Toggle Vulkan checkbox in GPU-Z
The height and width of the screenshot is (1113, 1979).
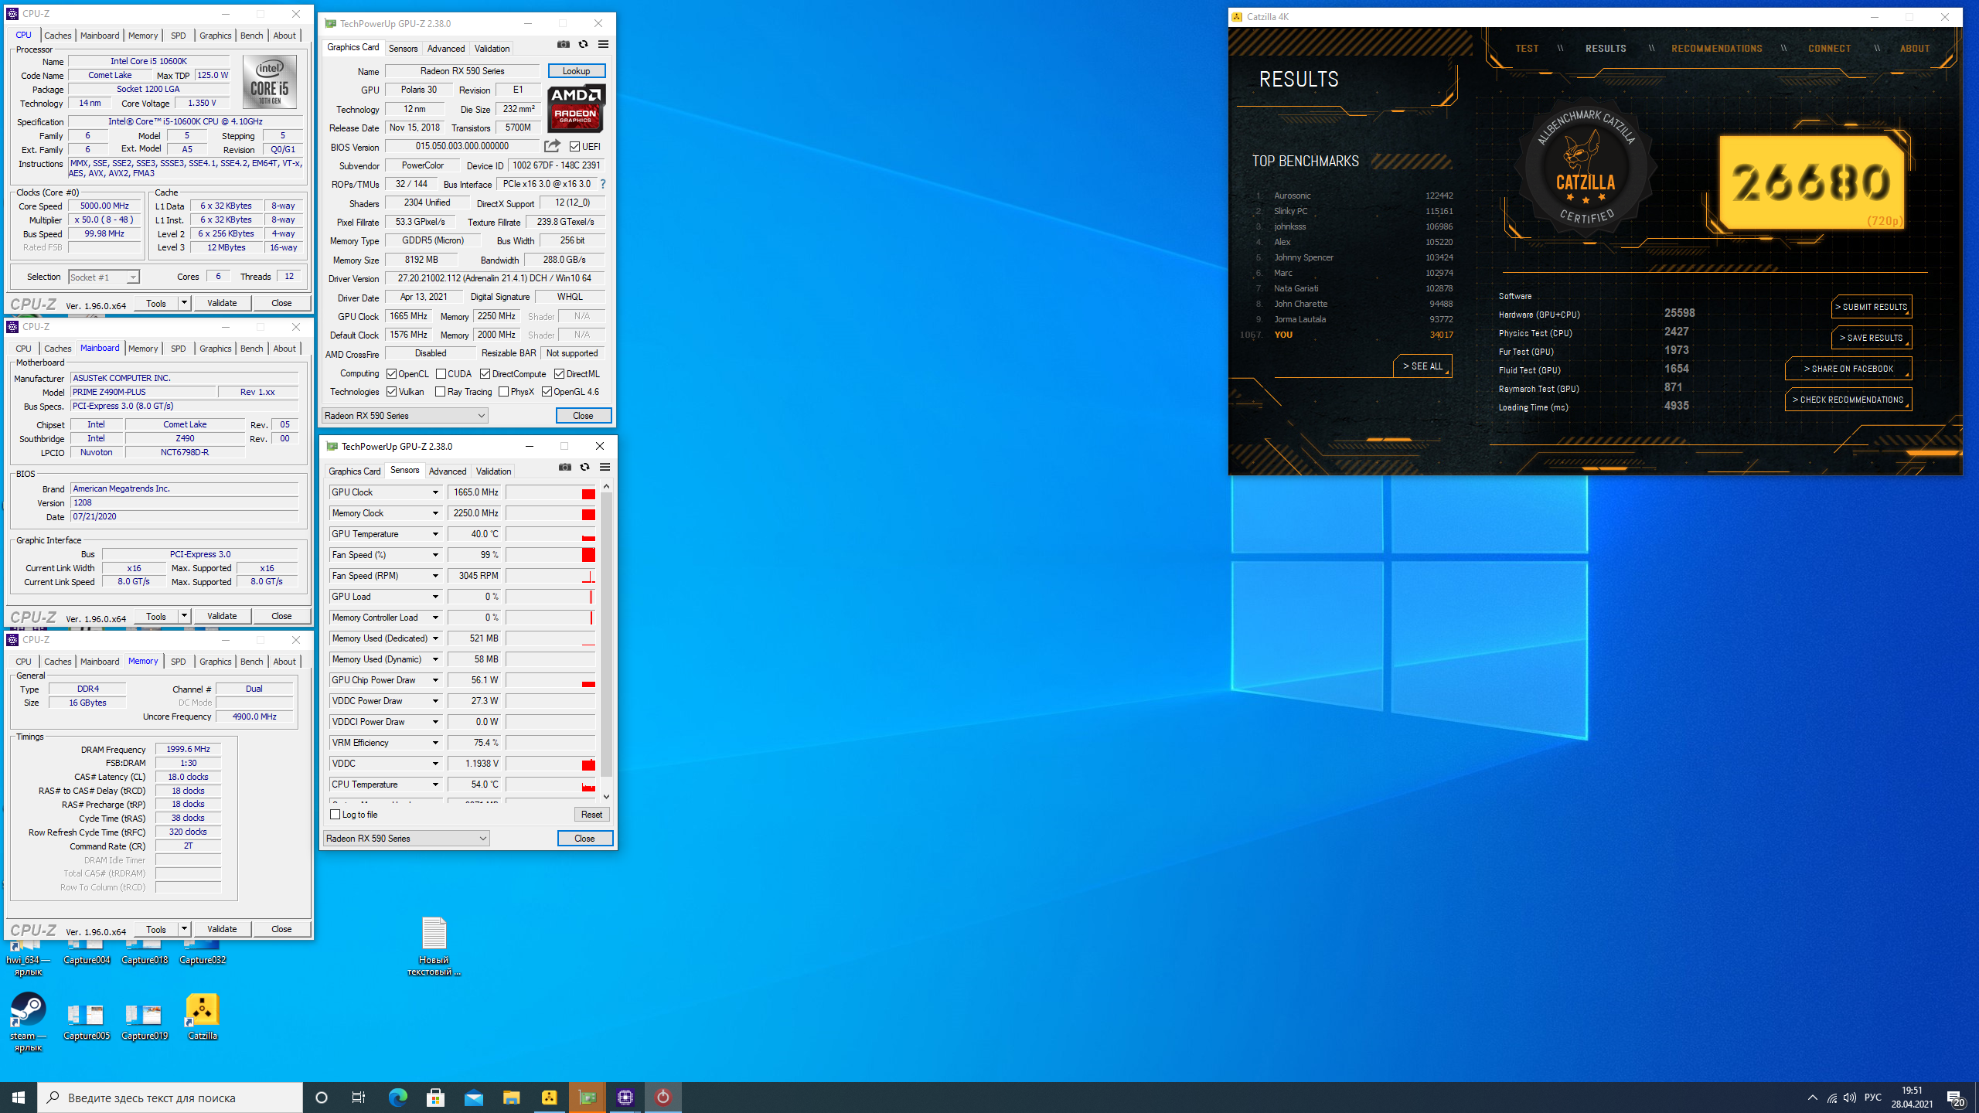(391, 392)
